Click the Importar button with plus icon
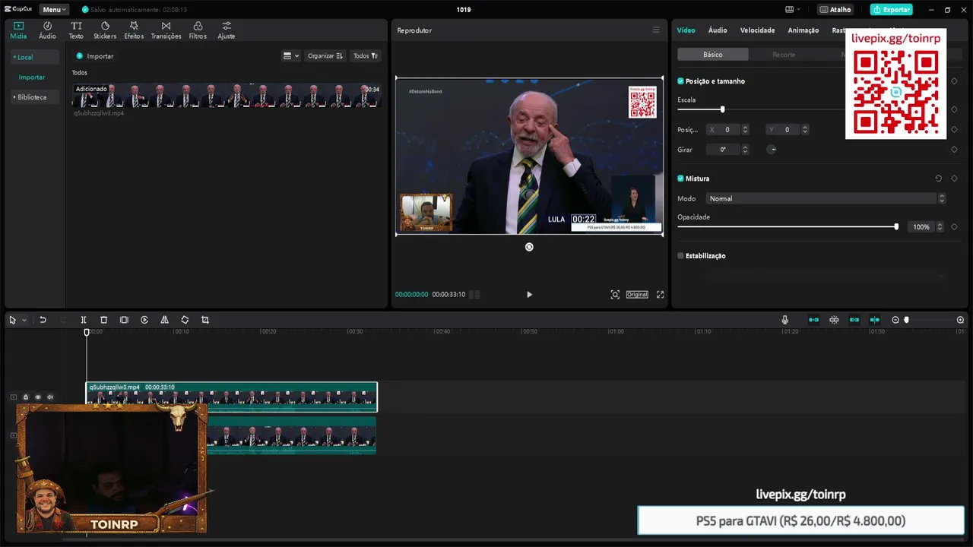The height and width of the screenshot is (547, 973). point(95,56)
